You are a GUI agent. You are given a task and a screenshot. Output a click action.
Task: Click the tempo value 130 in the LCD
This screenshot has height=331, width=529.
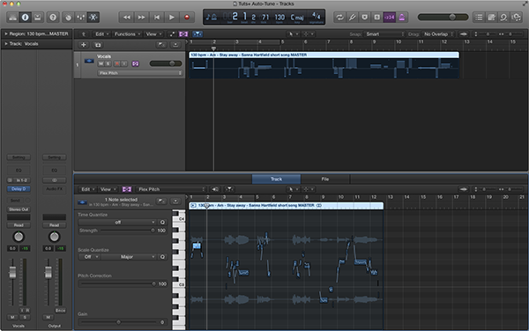279,17
